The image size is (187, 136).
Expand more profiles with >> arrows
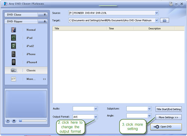(x=44, y=79)
